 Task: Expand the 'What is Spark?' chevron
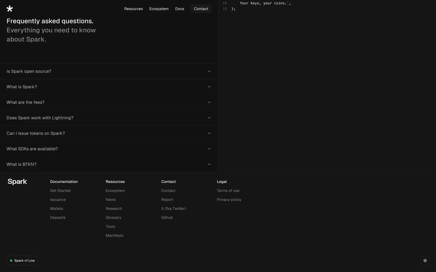point(209,87)
